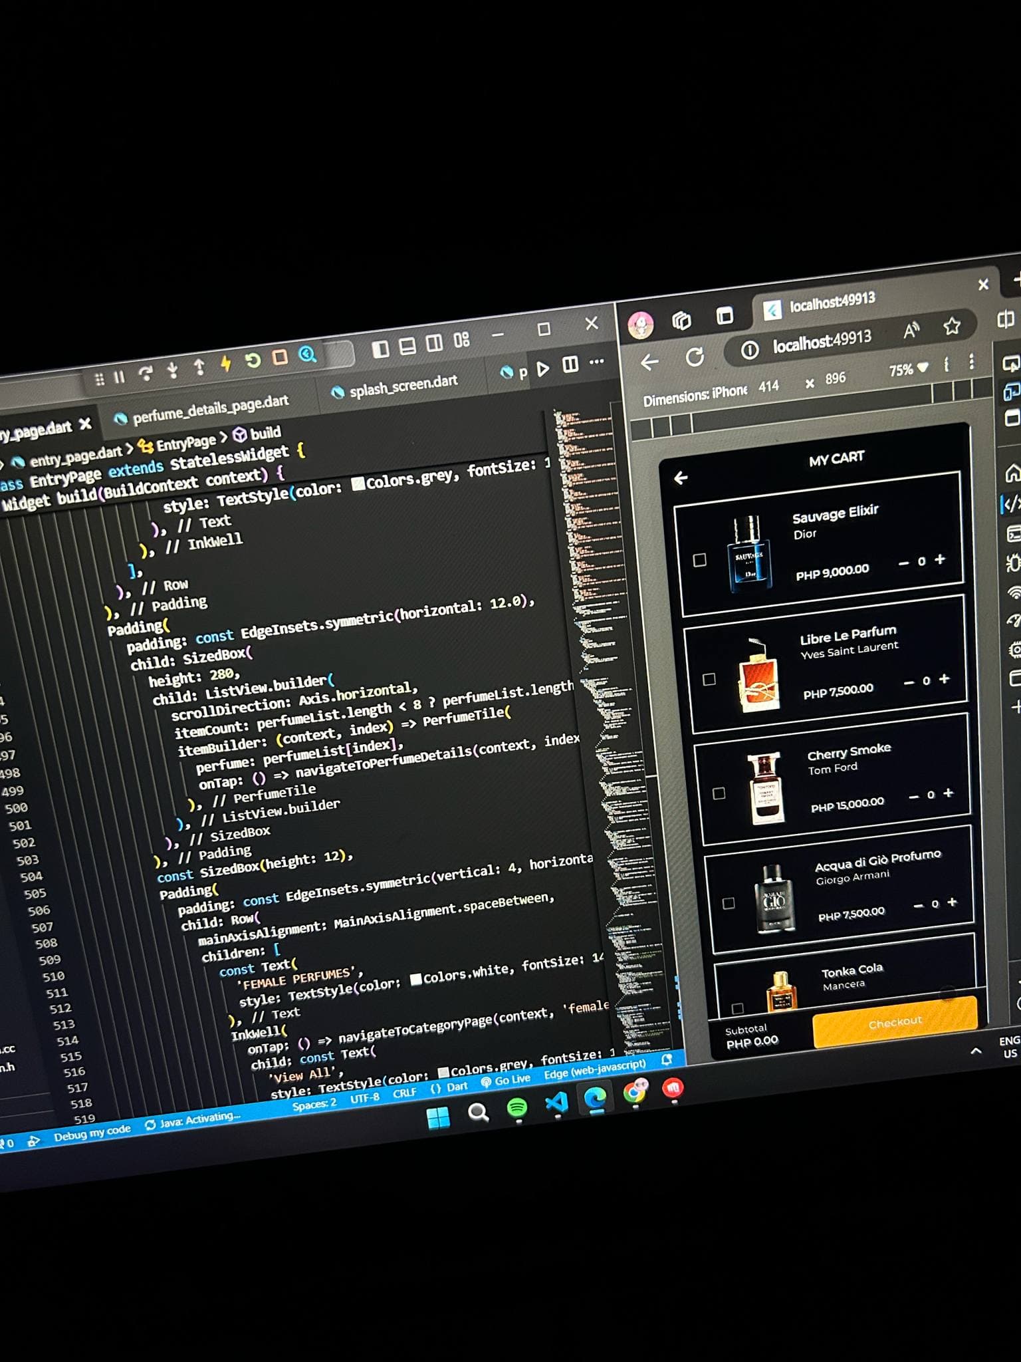Click the green restart debug icon
1021x1362 pixels.
(253, 360)
